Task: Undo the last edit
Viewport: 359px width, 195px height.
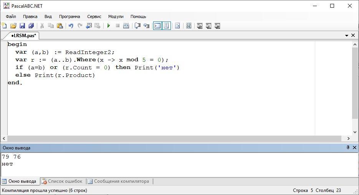Action: tap(71, 26)
